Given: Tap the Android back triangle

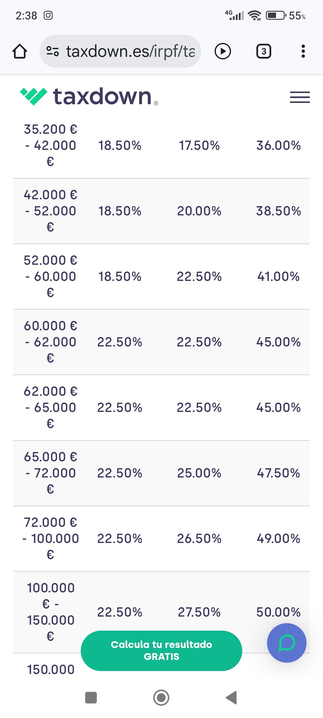Looking at the screenshot, I should pos(231,698).
